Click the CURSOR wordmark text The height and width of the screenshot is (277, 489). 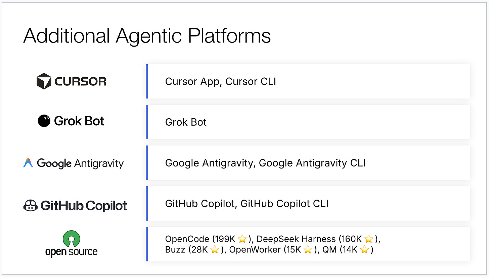80,81
